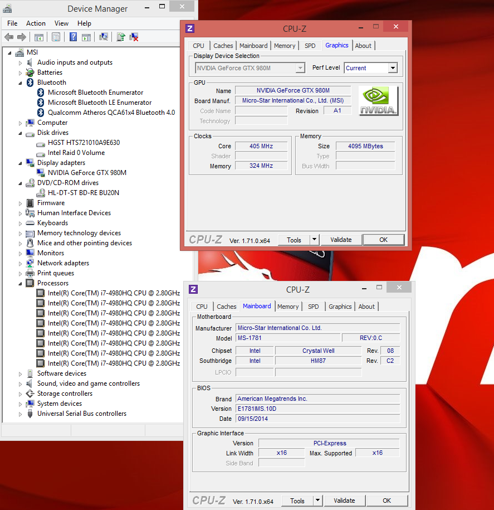Screen dimensions: 494x510
Task: Expand the System devices category
Action: tap(20, 404)
